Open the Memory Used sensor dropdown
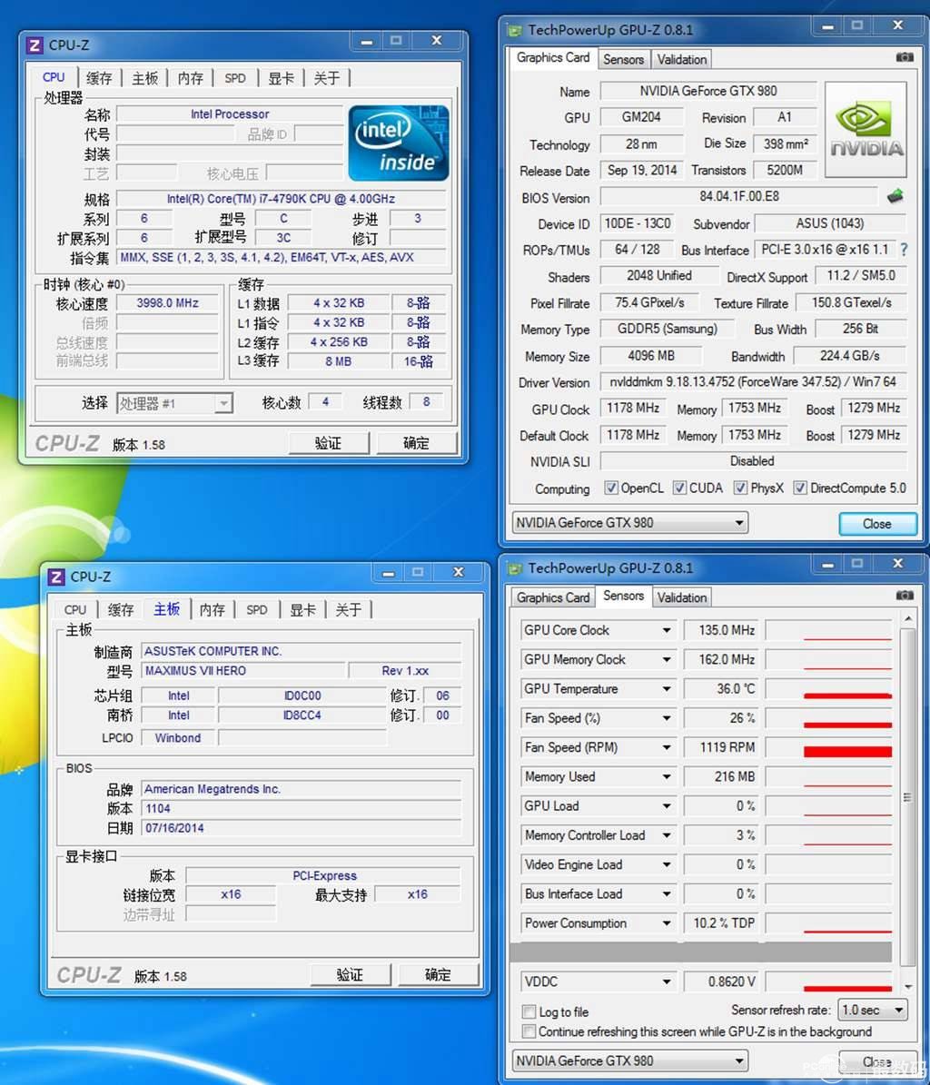The width and height of the screenshot is (930, 1085). 667,777
